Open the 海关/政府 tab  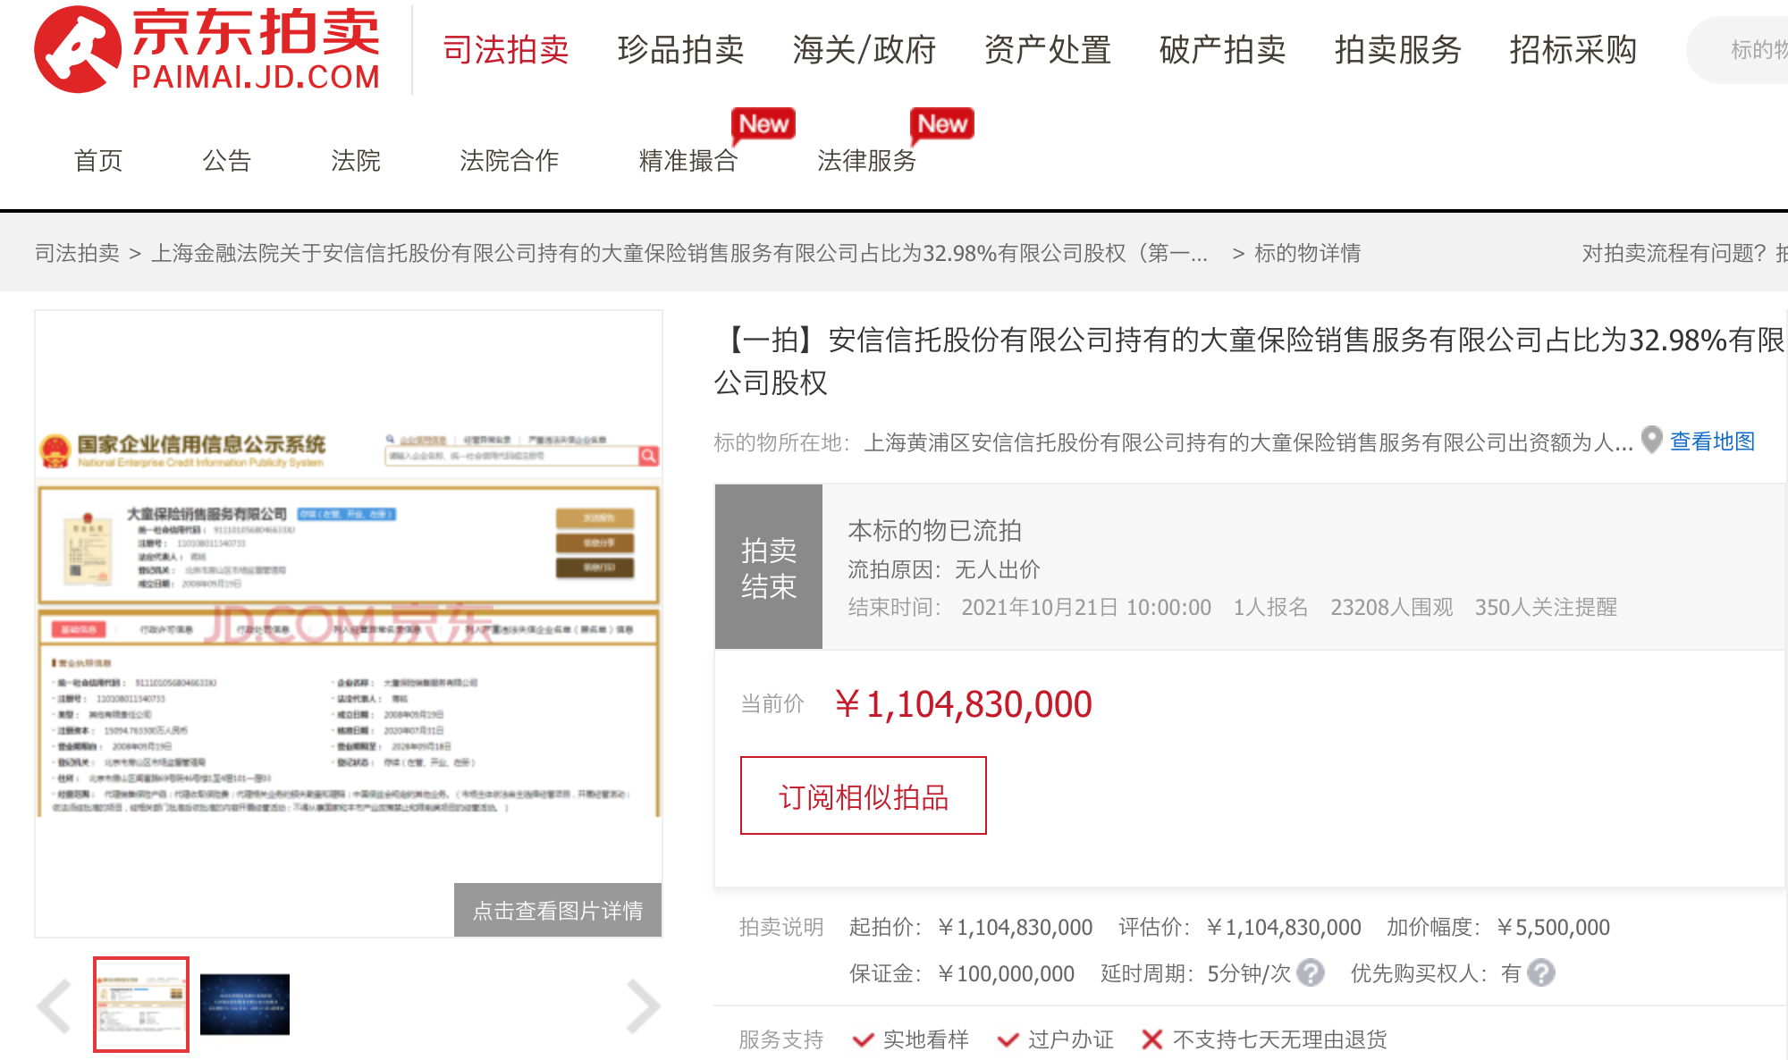864,49
